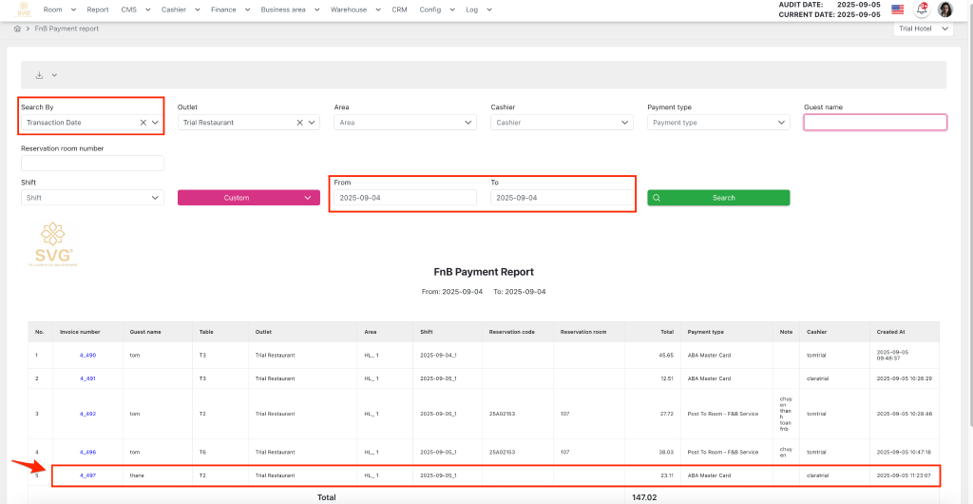Open the notifications bell
Image resolution: width=973 pixels, height=504 pixels.
[x=922, y=10]
